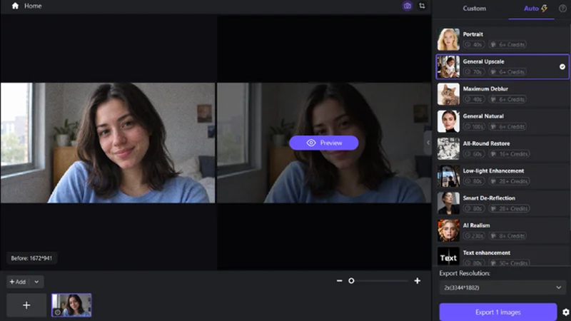The width and height of the screenshot is (571, 321).
Task: Click the Smart De-Reflection 80s time badge
Action: point(474,208)
